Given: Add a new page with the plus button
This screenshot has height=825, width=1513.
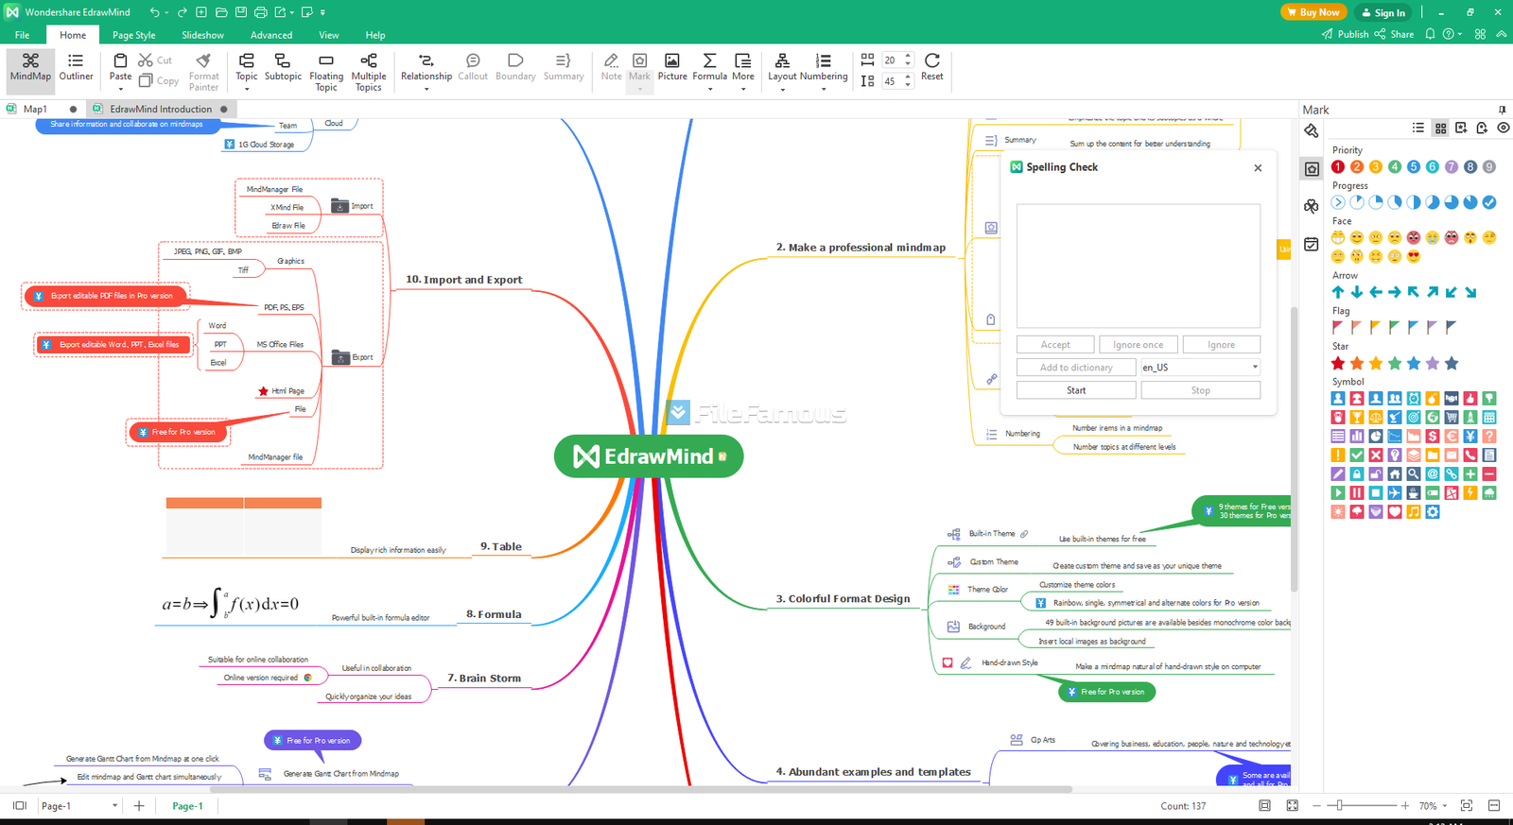Looking at the screenshot, I should pos(139,805).
